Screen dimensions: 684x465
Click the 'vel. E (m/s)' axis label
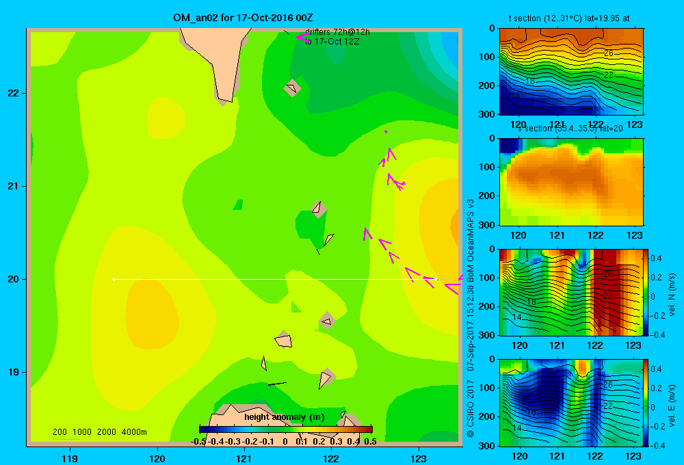coord(672,406)
